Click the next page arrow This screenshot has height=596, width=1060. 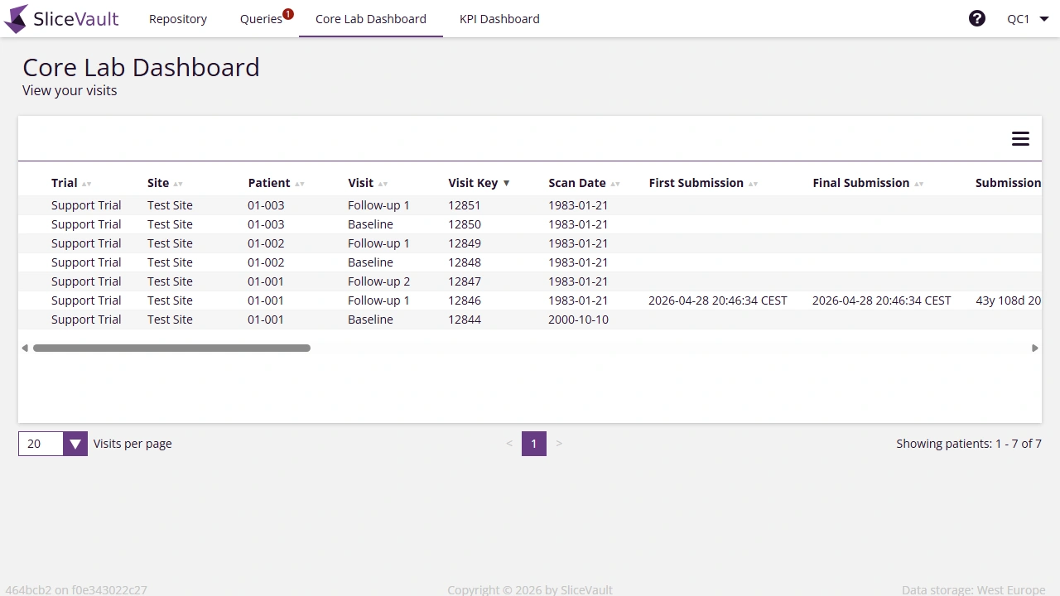[x=559, y=444]
